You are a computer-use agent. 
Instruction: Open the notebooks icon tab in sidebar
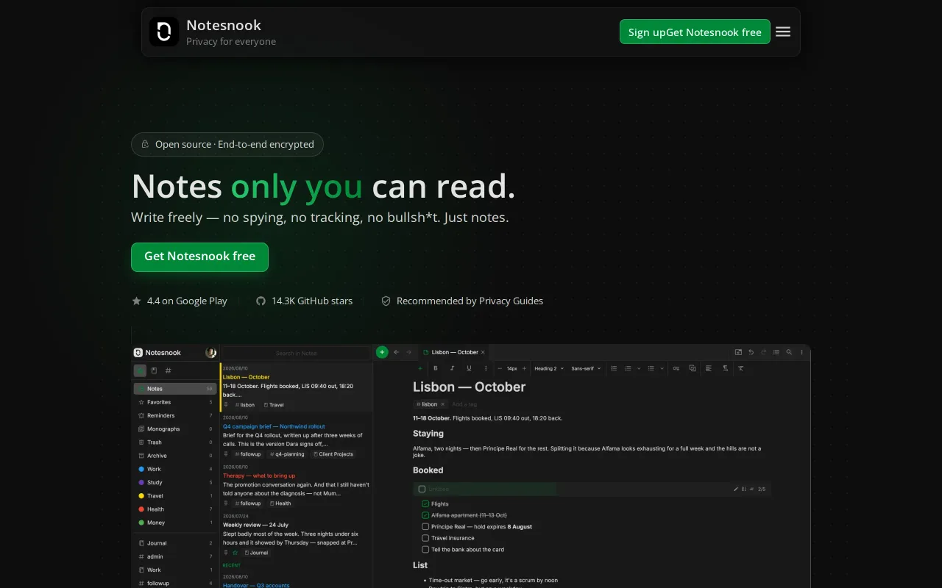pyautogui.click(x=154, y=370)
